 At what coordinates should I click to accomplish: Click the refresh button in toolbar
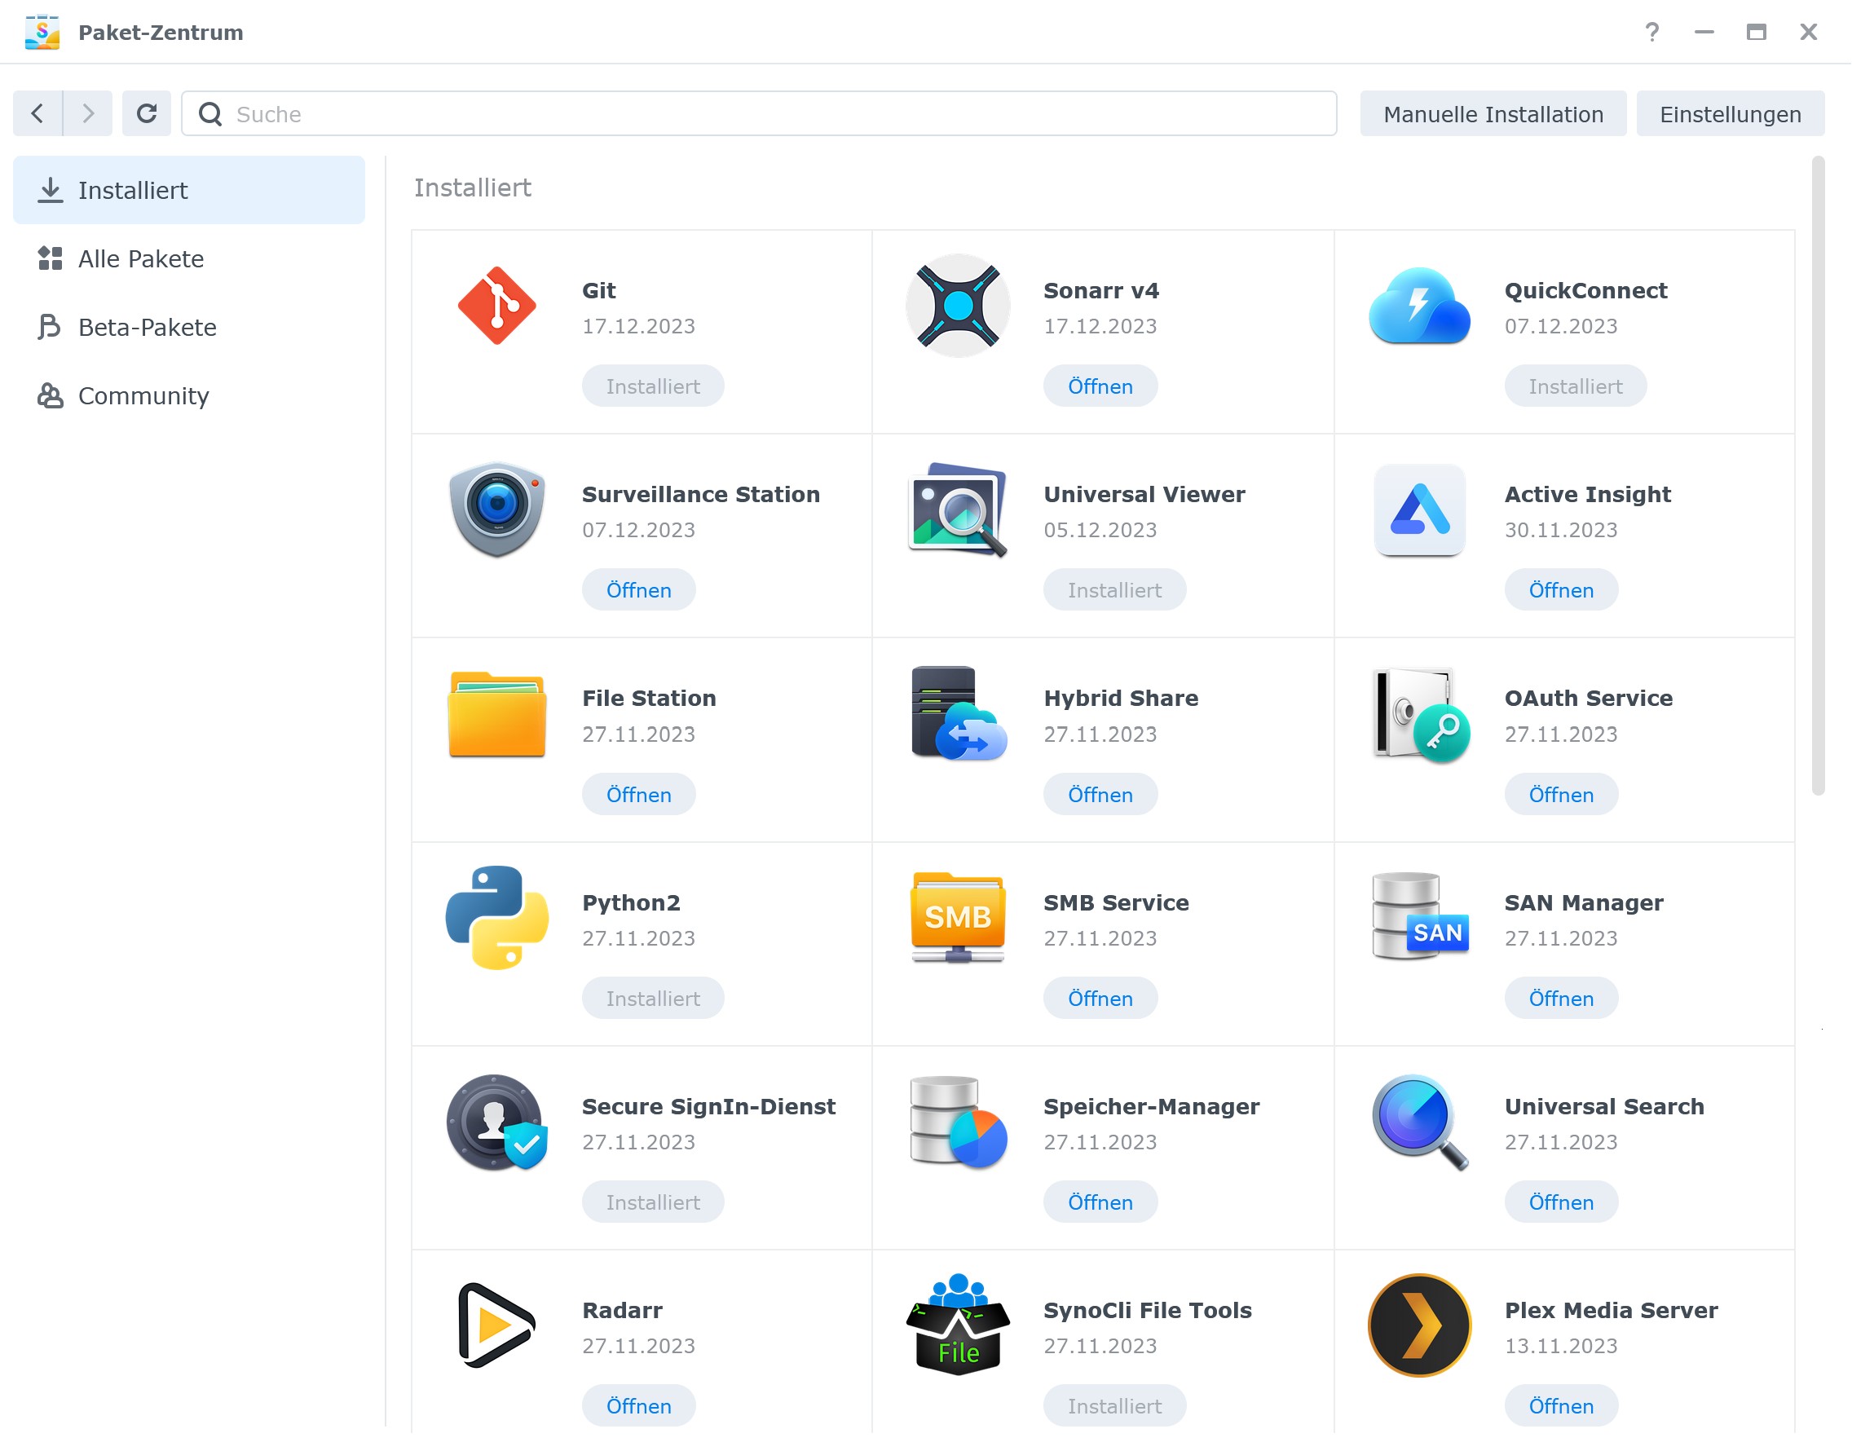pos(146,114)
